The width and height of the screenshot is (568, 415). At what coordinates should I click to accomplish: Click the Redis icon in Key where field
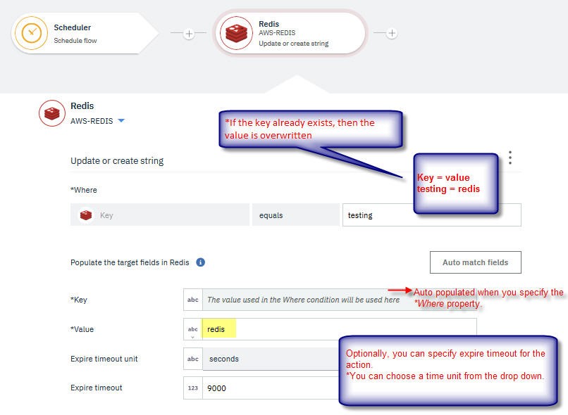click(86, 215)
